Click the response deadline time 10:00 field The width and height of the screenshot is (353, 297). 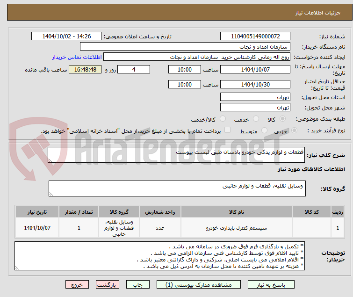click(x=184, y=69)
